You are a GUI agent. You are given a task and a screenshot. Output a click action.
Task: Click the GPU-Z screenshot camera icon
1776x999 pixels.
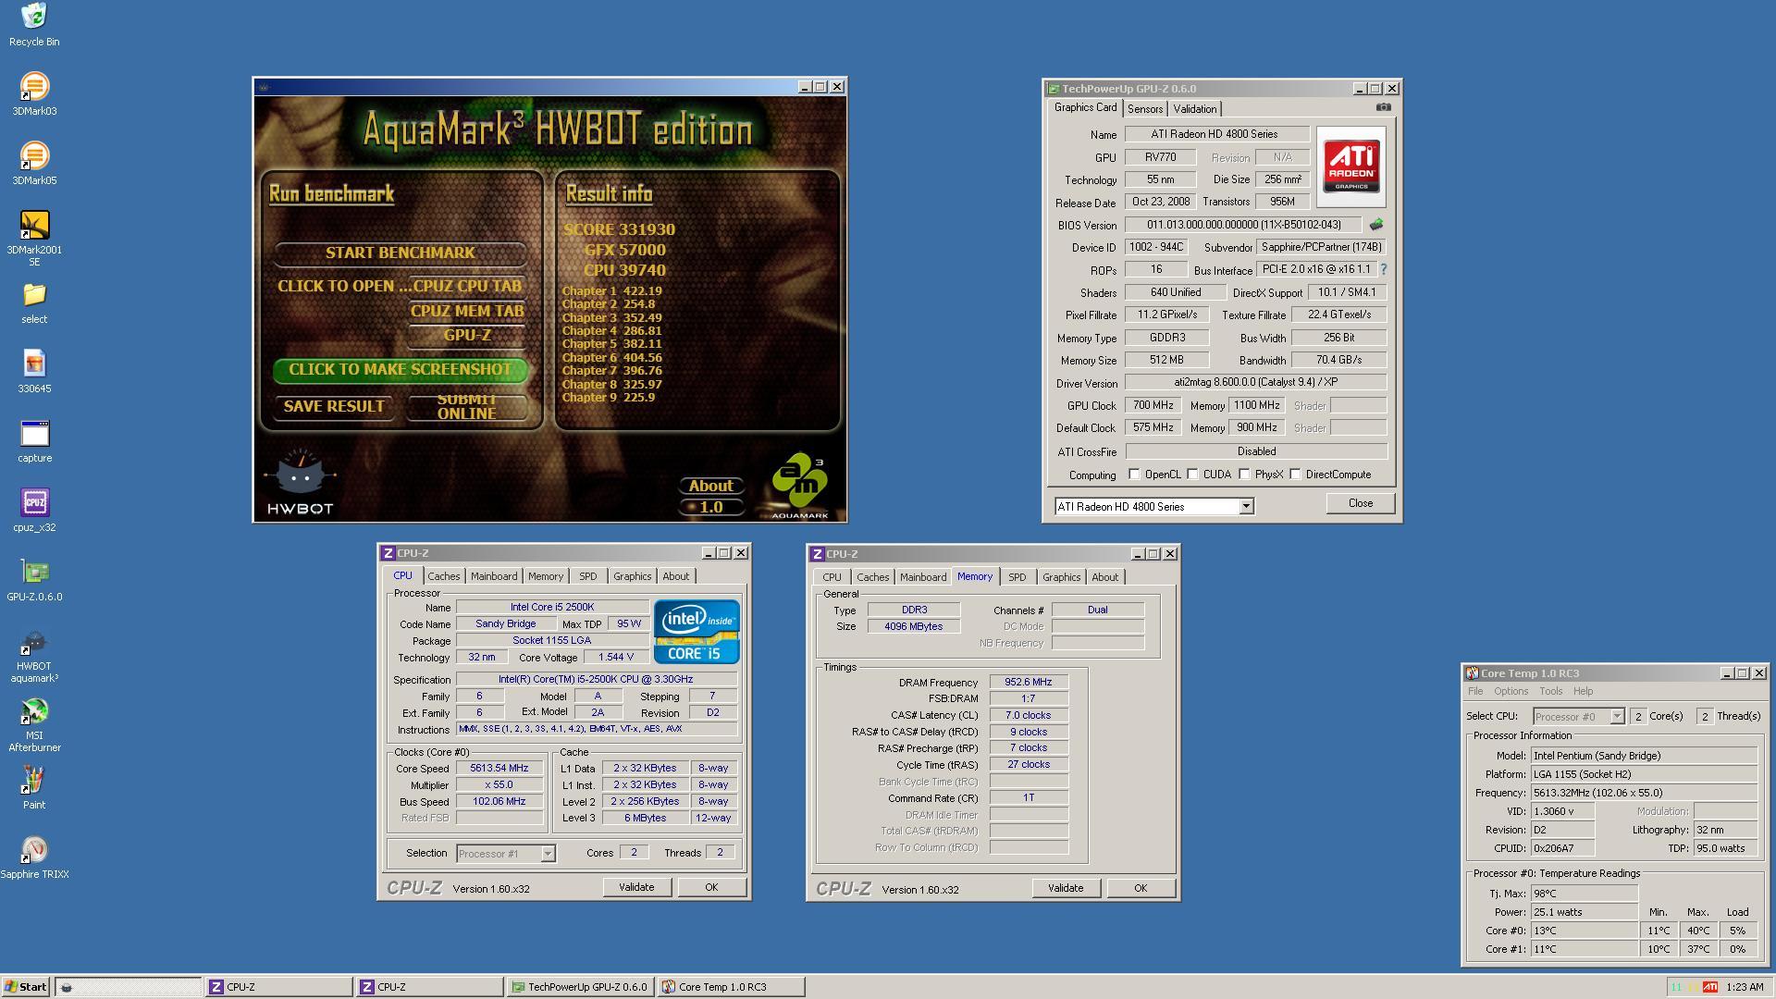(1383, 107)
